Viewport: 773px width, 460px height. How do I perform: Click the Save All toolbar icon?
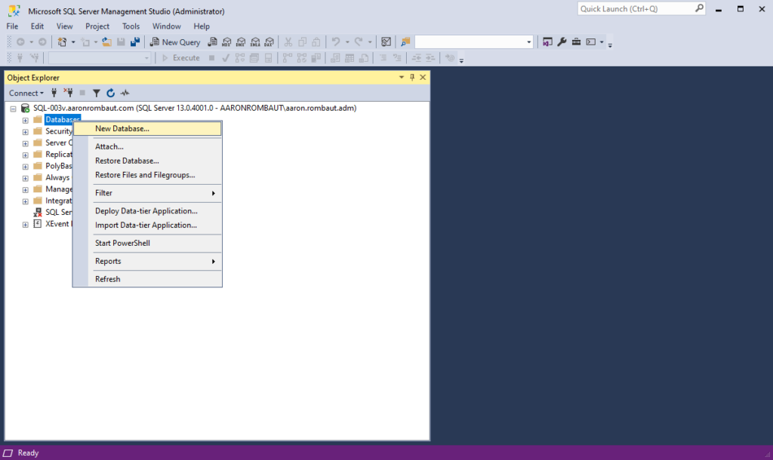135,42
